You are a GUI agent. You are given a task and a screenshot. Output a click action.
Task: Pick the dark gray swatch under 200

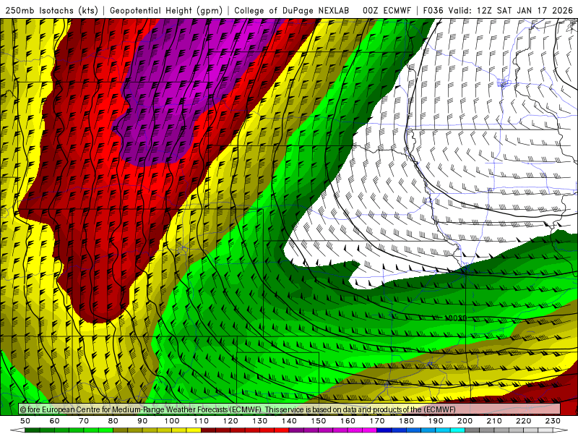click(x=472, y=430)
